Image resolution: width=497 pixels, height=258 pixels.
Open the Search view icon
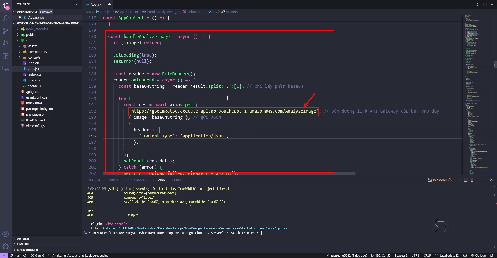tap(5, 18)
